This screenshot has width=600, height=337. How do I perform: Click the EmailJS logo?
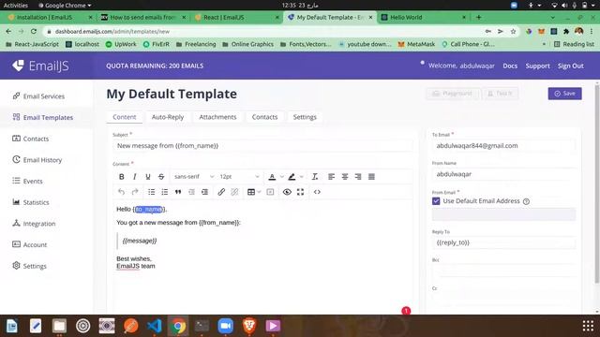point(40,66)
